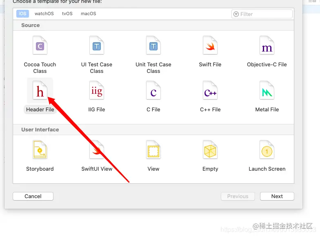Click the Header File label
This screenshot has width=320, height=237.
[40, 110]
